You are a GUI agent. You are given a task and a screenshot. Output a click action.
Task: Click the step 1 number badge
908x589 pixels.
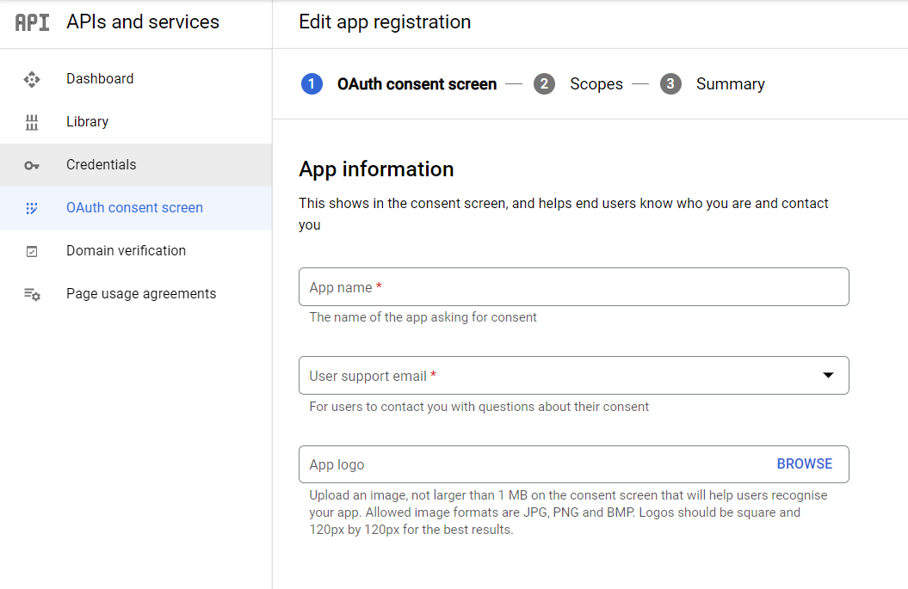[312, 84]
